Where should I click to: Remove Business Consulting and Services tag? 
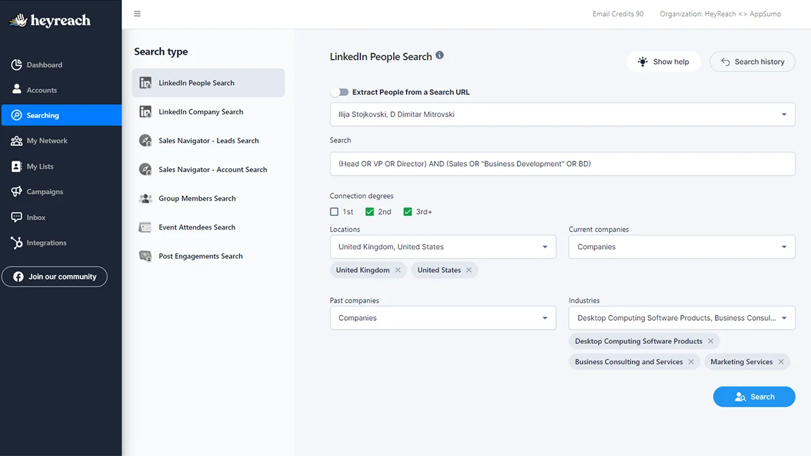(691, 362)
